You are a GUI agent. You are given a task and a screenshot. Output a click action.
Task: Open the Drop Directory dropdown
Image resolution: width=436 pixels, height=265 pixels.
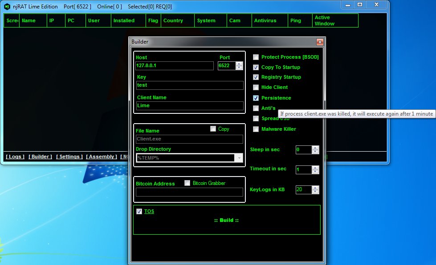pyautogui.click(x=239, y=158)
